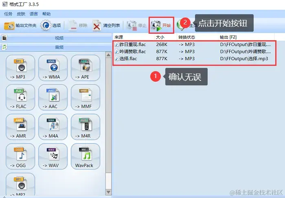Viewport: 285px width, 198px height.
Task: Select the 吟诵赞歌.flac task row
Action: [194, 52]
